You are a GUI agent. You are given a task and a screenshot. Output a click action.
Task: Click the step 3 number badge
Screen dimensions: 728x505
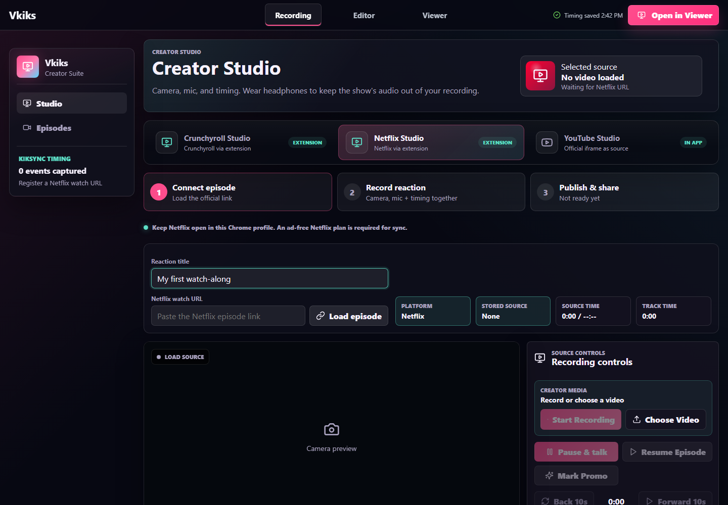(545, 192)
